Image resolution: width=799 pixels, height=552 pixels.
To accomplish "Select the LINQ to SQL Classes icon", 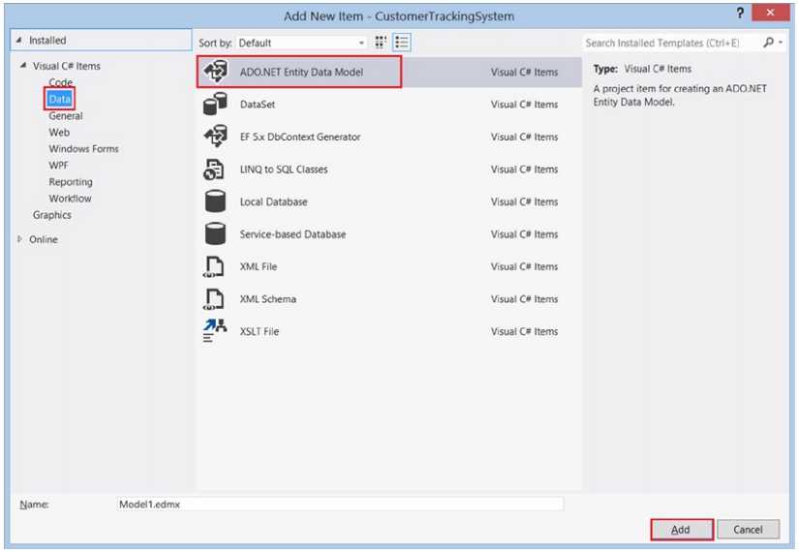I will click(x=215, y=169).
